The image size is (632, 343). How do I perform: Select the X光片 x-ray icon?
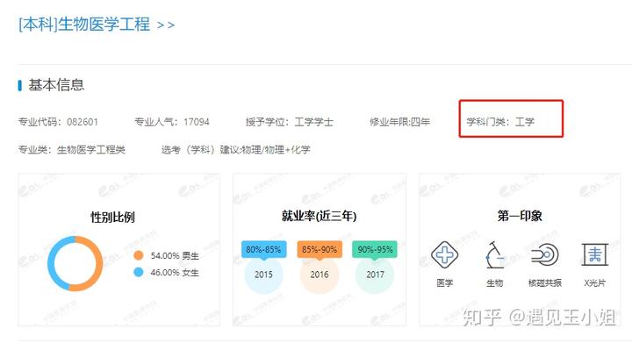[595, 254]
